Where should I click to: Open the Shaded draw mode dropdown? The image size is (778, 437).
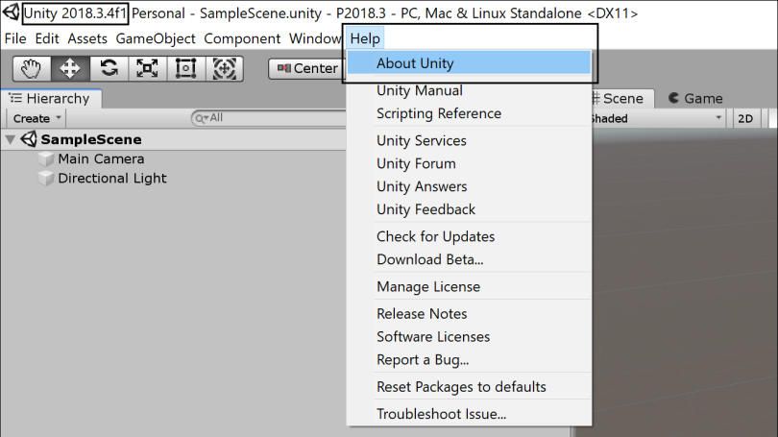click(x=657, y=118)
